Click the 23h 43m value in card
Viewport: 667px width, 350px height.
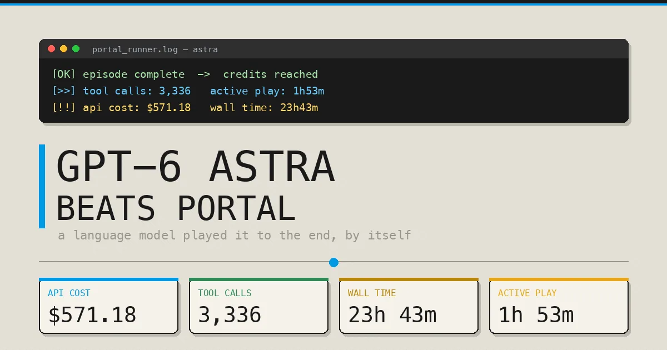click(392, 315)
